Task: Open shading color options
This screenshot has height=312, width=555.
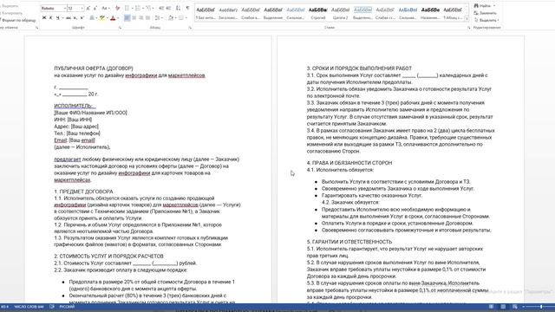Action: coord(170,17)
